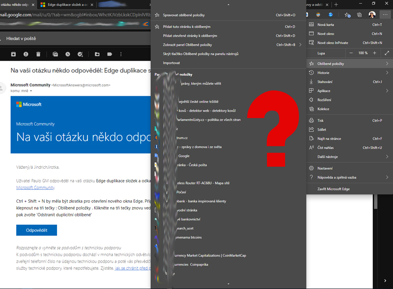Image resolution: width=393 pixels, height=289 pixels.
Task: Select Najít na stránce menu entry
Action: coord(350,138)
